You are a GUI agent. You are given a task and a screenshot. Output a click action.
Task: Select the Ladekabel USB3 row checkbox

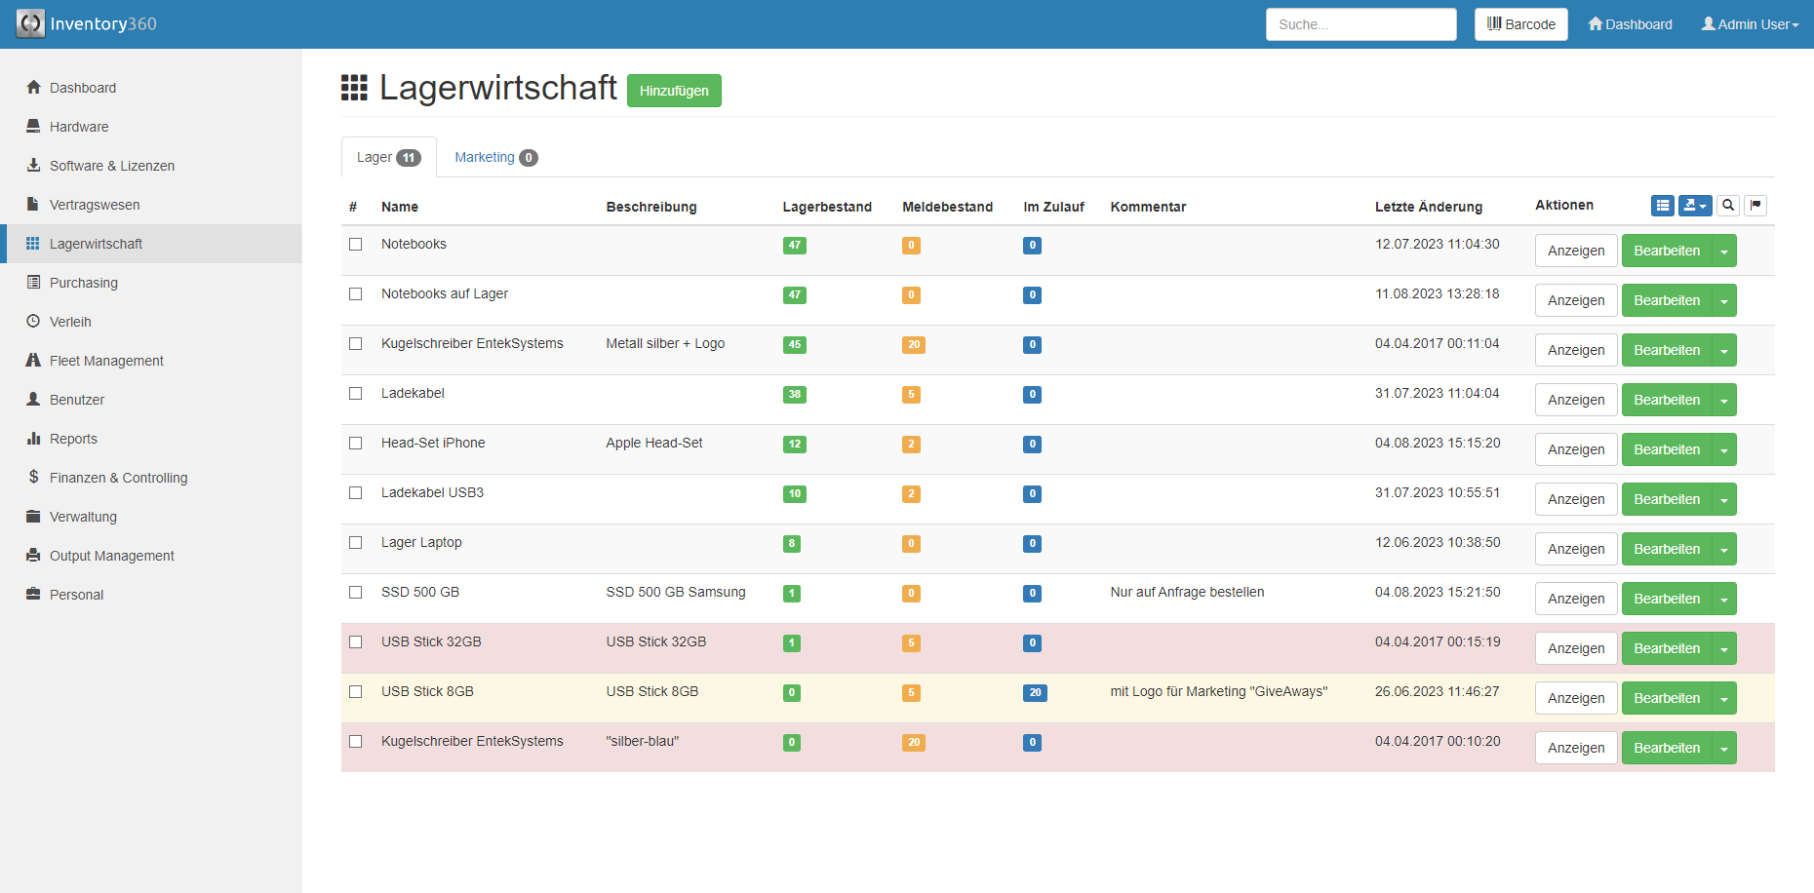click(x=356, y=493)
